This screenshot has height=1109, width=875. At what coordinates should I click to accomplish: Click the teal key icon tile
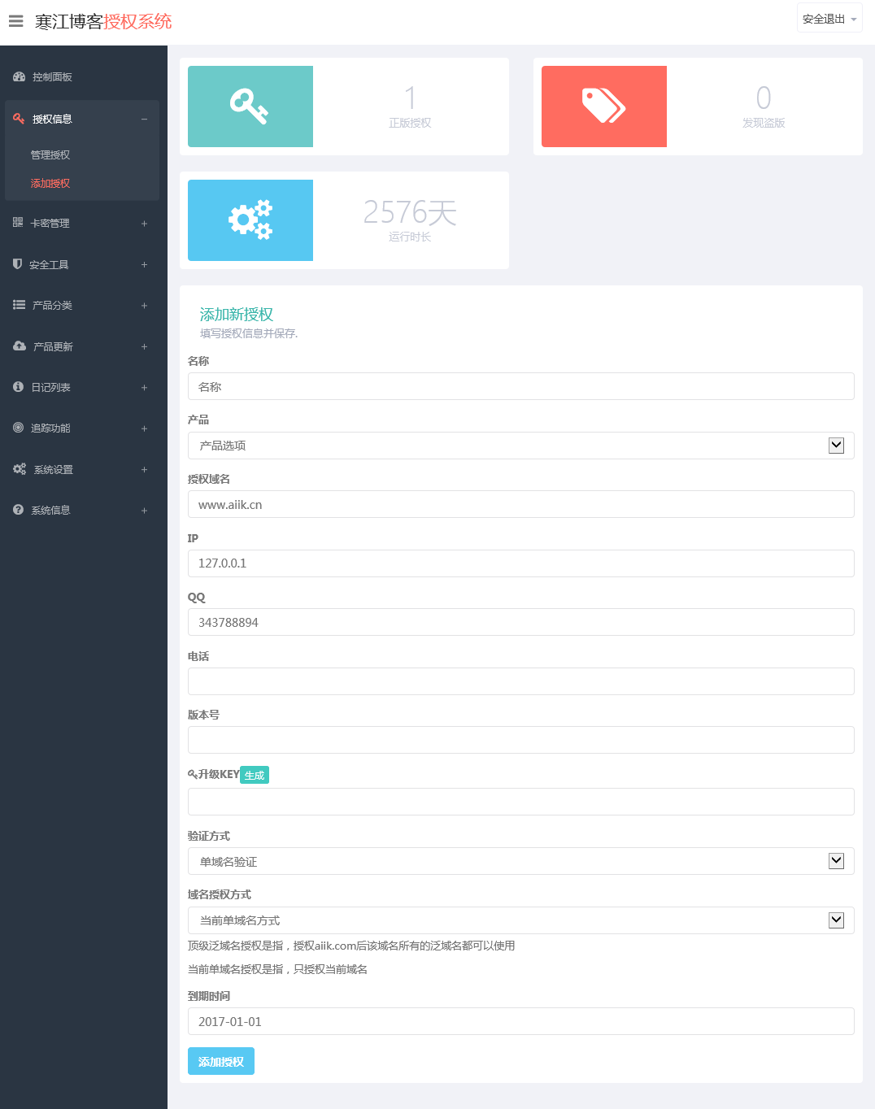tap(250, 107)
